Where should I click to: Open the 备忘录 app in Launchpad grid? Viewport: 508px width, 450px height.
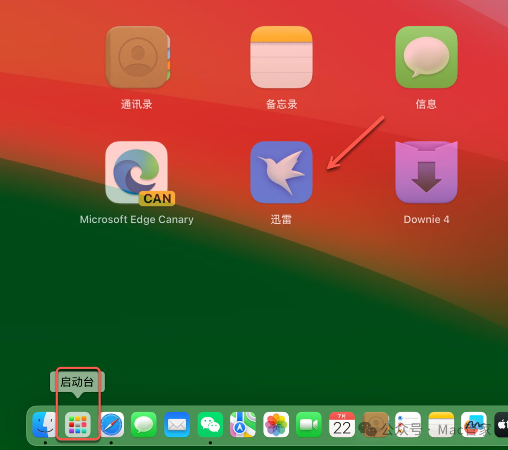pyautogui.click(x=281, y=57)
